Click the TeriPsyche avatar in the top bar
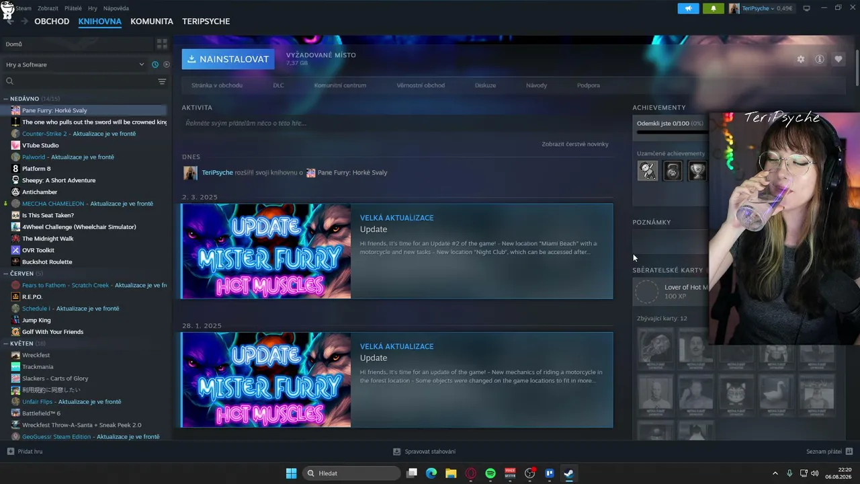The image size is (860, 484). coord(734,8)
